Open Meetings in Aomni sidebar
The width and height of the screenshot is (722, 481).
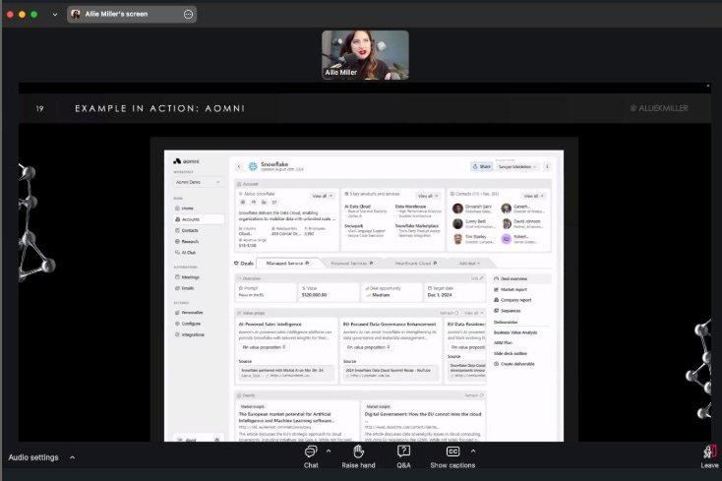tap(190, 277)
